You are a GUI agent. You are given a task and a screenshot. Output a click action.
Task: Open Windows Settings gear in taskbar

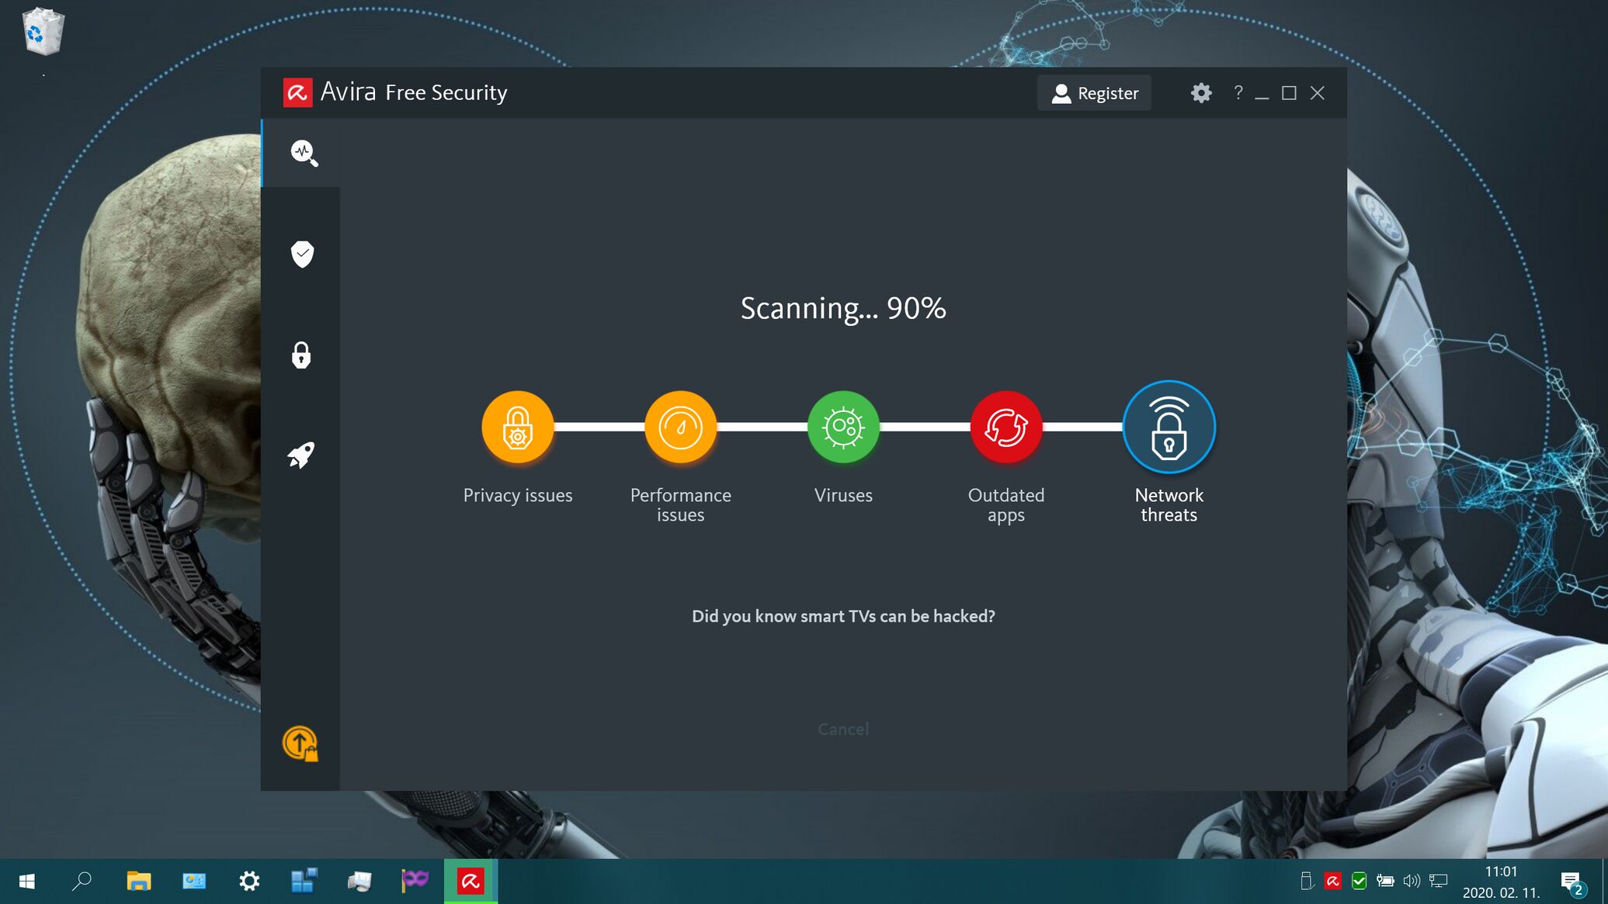click(249, 881)
